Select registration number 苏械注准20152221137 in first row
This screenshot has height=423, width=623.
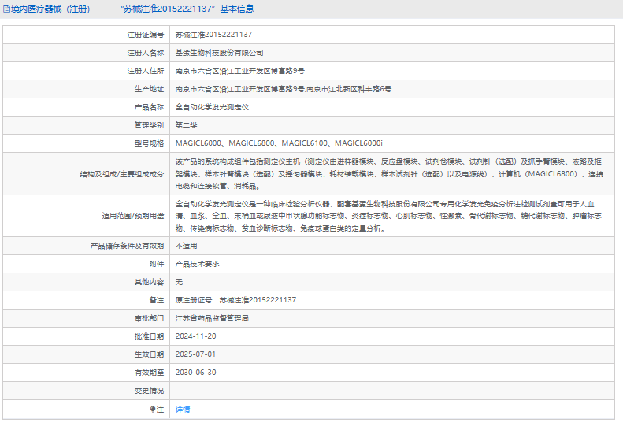213,35
